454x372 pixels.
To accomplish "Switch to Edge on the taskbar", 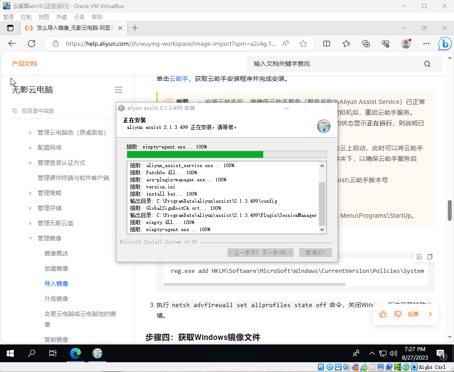I will click(x=76, y=353).
